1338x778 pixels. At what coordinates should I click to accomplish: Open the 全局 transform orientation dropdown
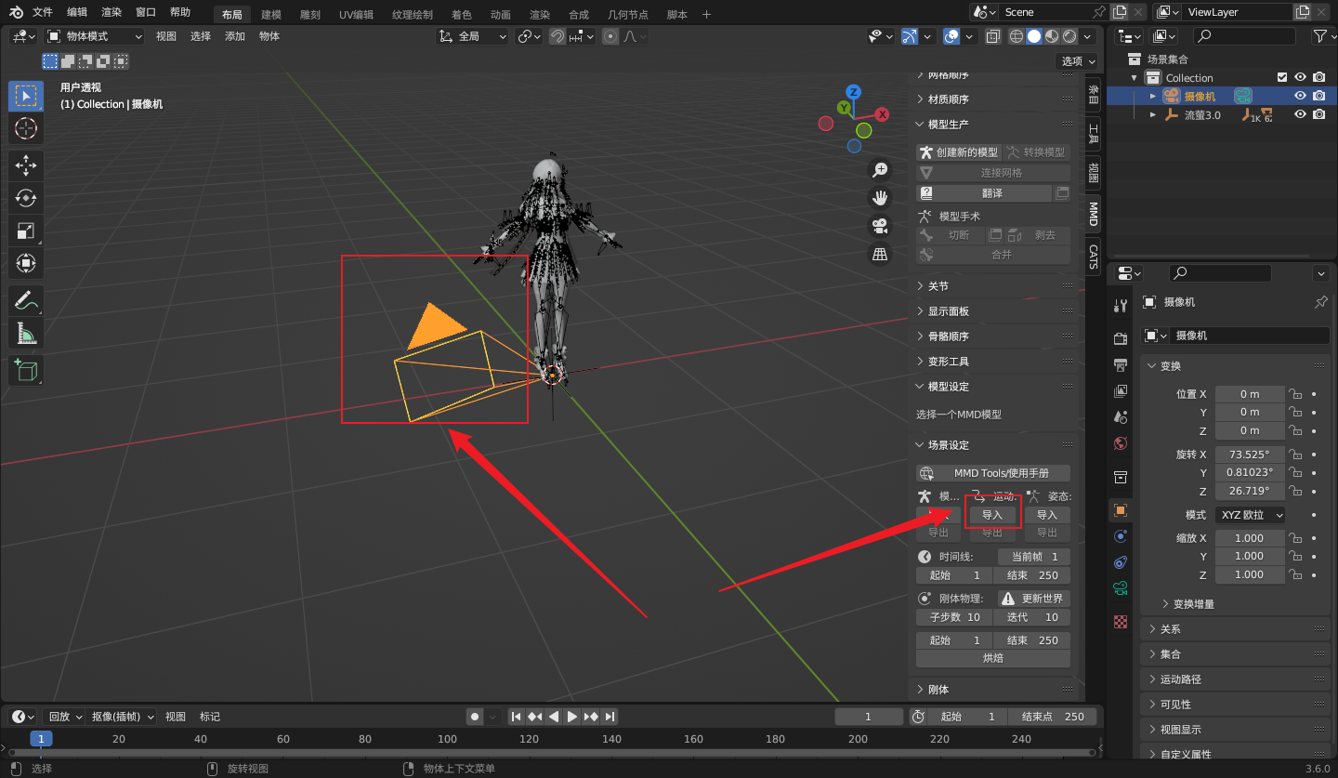(473, 36)
